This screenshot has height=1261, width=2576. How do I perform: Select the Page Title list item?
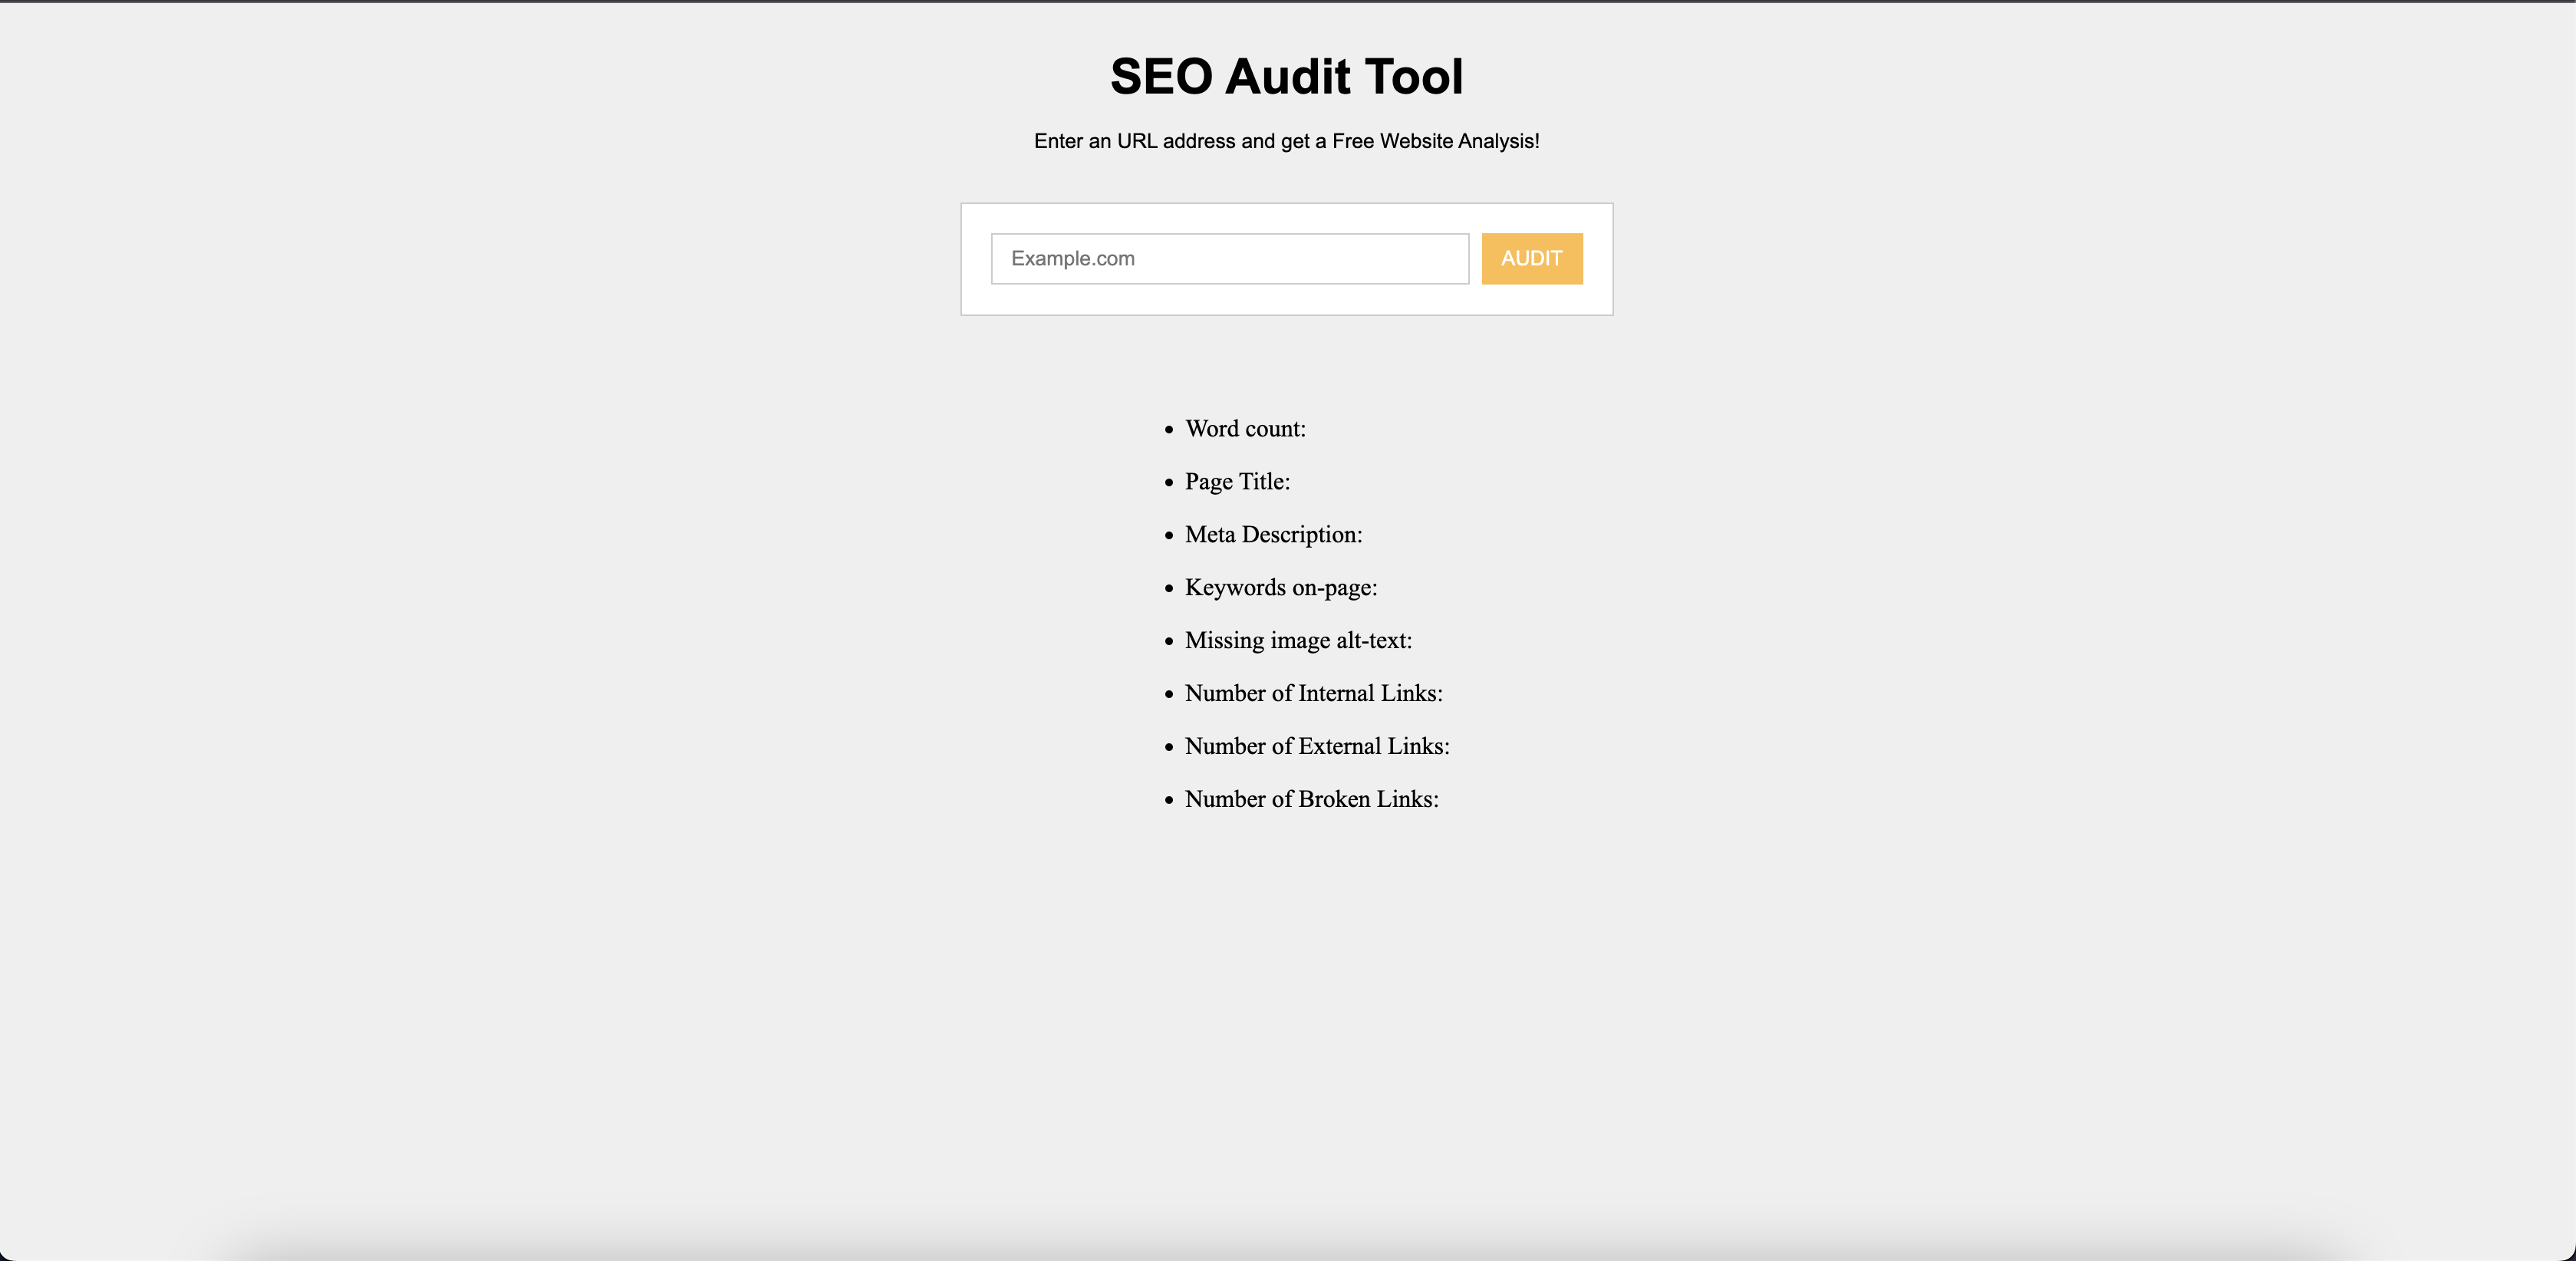(x=1237, y=482)
